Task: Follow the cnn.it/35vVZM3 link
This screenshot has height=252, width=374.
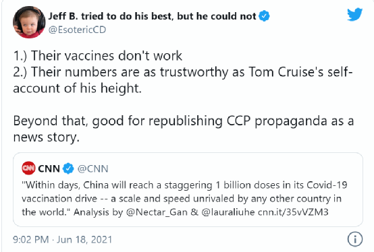Action: [293, 212]
